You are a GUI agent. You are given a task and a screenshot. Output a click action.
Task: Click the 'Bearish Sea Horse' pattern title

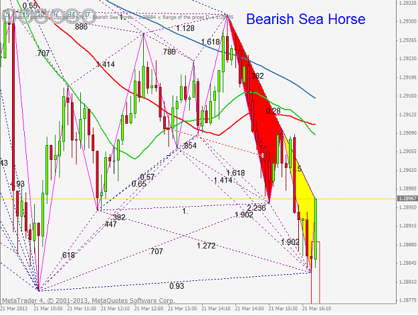tap(306, 19)
